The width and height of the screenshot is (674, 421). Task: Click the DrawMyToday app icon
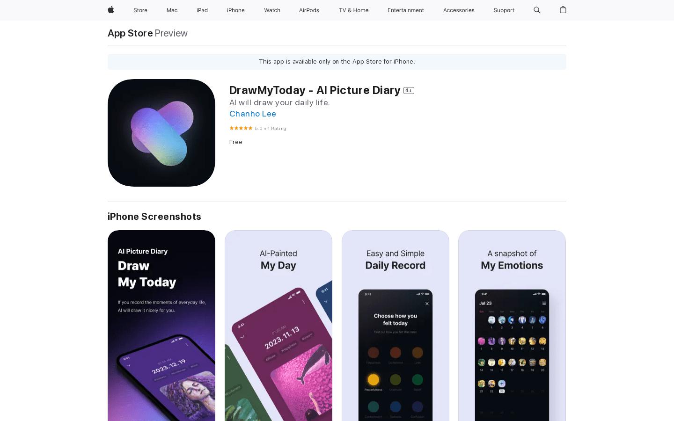point(161,133)
